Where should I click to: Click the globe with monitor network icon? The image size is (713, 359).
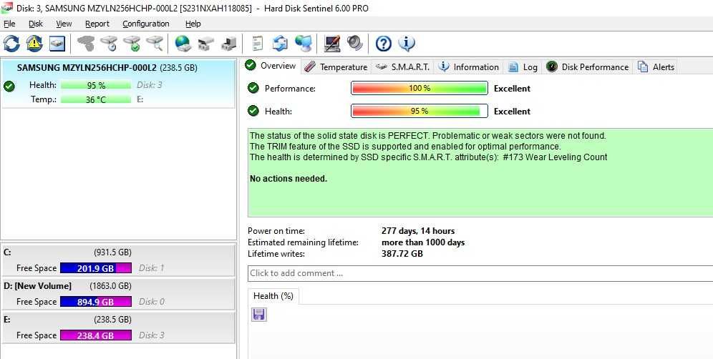(304, 44)
